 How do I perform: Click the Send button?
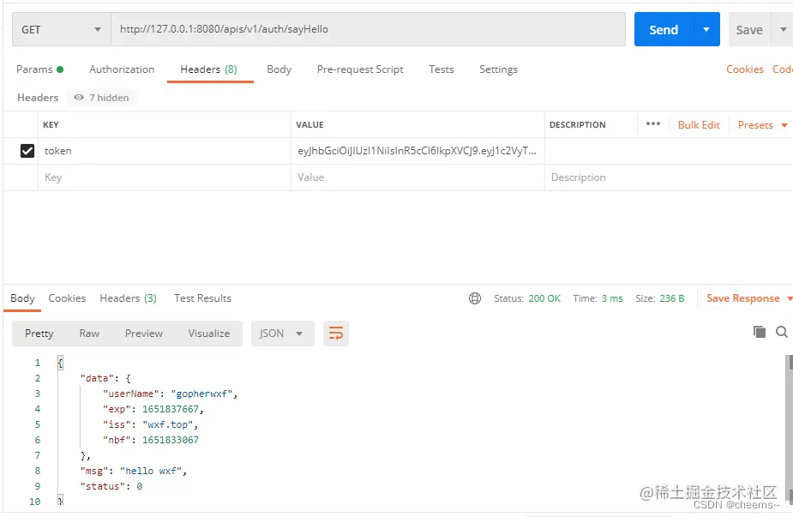coord(664,29)
